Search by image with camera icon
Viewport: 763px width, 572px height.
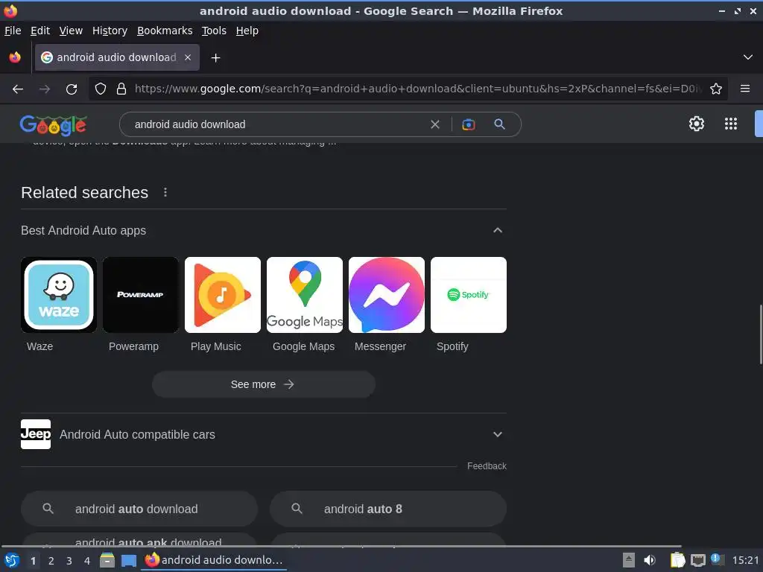[468, 124]
